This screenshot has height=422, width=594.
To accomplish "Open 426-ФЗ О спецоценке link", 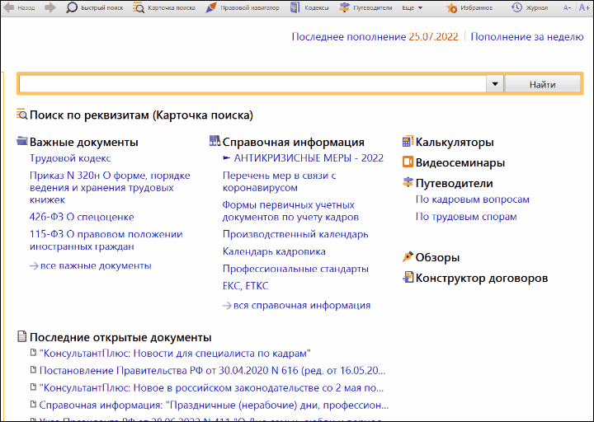I will click(x=82, y=217).
